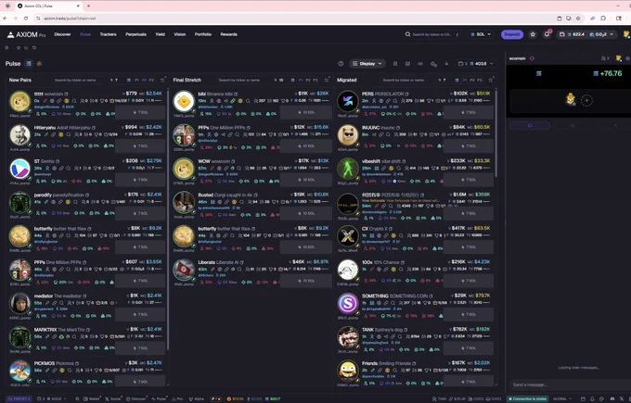Toggle the sound icon in Pulse toolbar
The width and height of the screenshot is (631, 403).
(420, 64)
